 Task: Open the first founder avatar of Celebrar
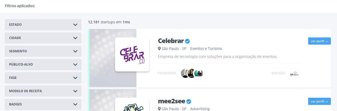185,73
